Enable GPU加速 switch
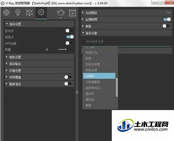This screenshot has width=174, height=141. [x=69, y=43]
